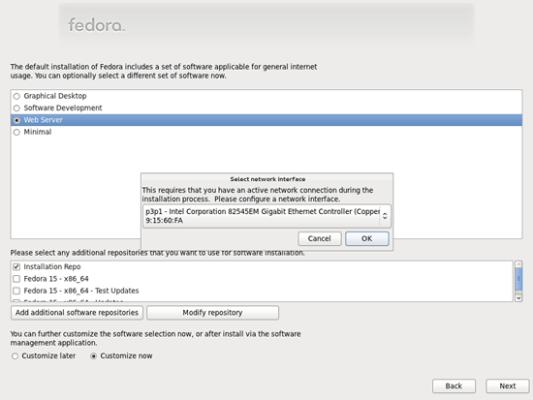533x400 pixels.
Task: Pick the Minimal installation option
Action: click(16, 132)
